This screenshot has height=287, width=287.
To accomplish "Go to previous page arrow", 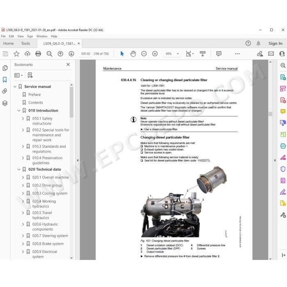I will 60,54.
